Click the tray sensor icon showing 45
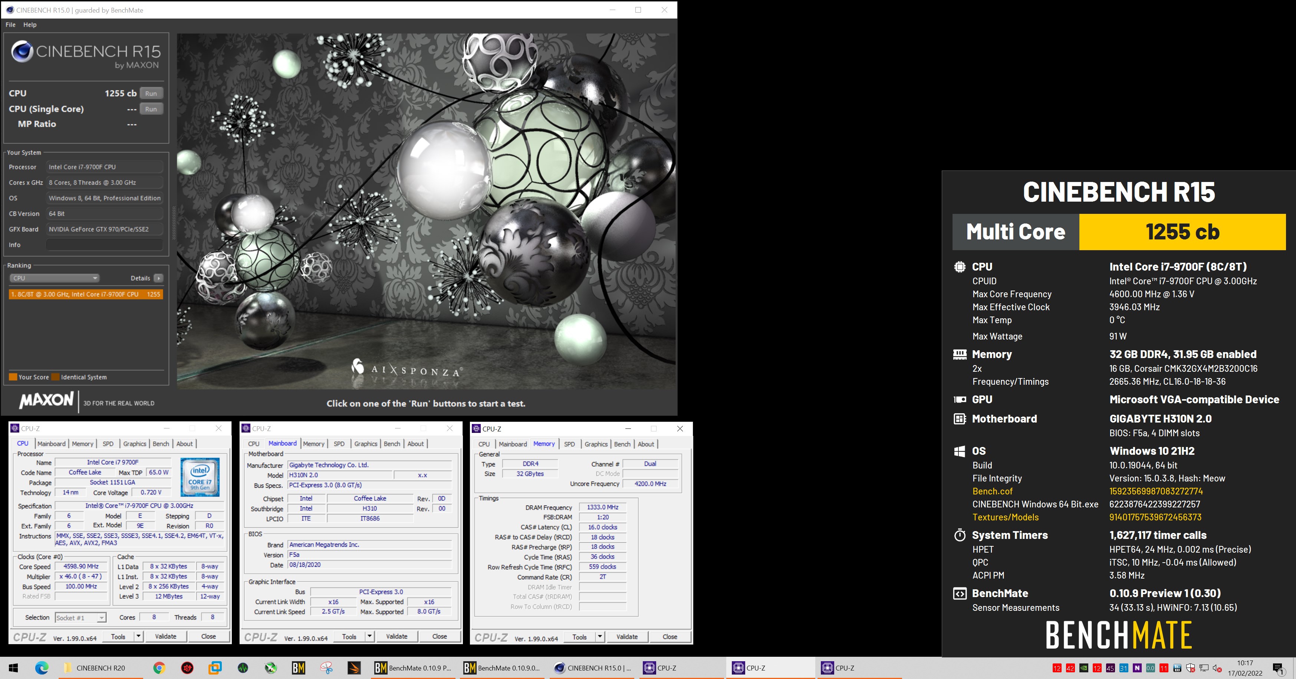The width and height of the screenshot is (1296, 679). point(1111,668)
